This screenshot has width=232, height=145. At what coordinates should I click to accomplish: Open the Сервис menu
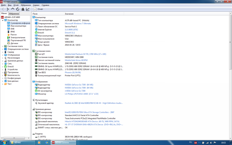pos(36,5)
